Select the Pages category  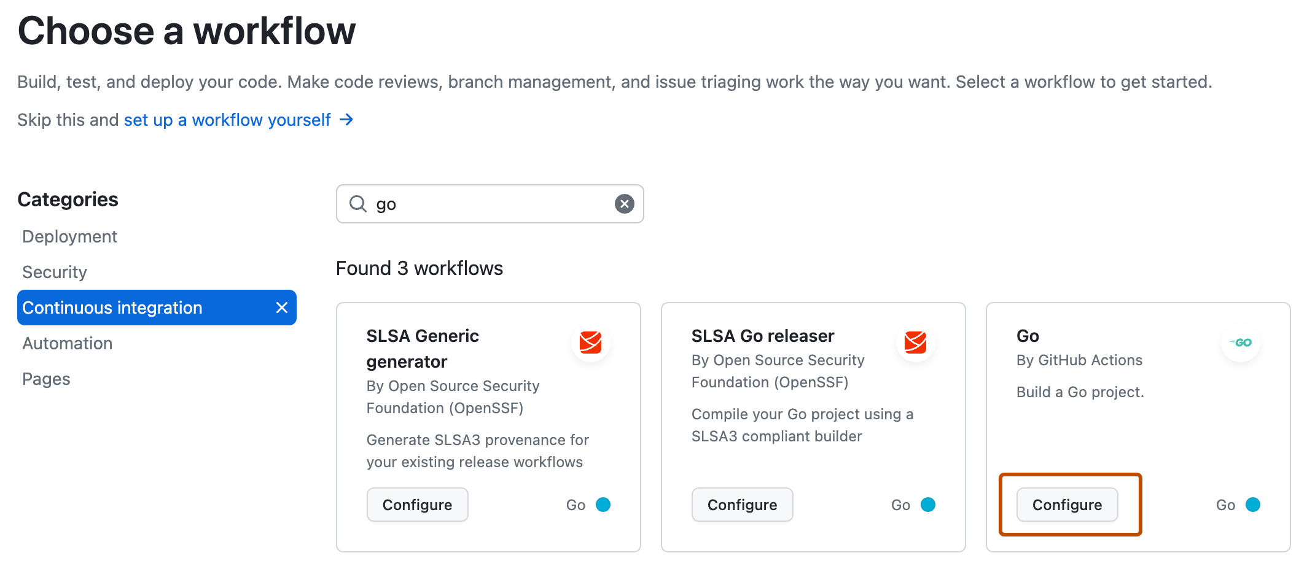click(46, 379)
